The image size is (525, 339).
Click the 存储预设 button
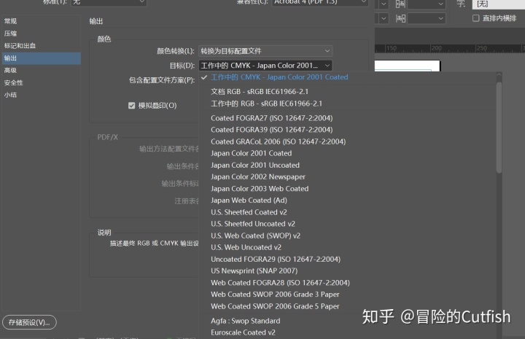pos(29,322)
